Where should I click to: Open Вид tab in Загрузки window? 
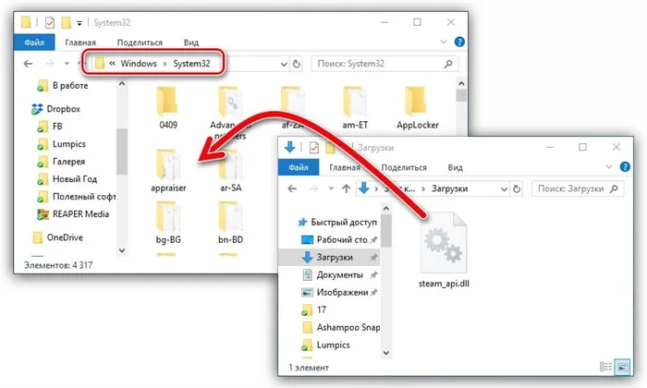455,167
